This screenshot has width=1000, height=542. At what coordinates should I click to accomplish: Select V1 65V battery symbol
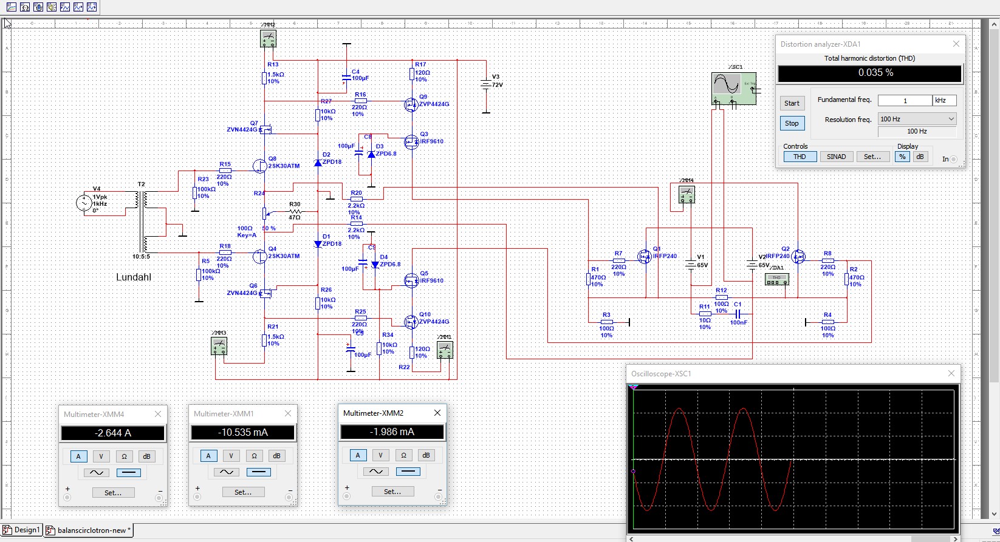pos(691,265)
